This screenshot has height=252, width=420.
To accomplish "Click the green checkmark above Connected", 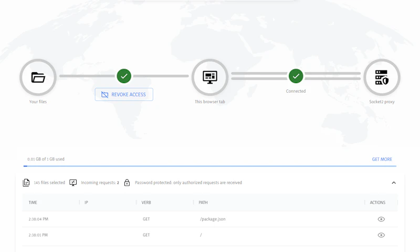I will [296, 76].
